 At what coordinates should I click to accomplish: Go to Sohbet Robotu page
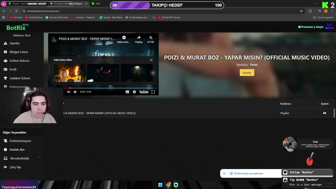[19, 61]
